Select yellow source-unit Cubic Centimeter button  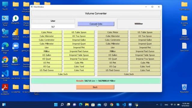click(47, 40)
